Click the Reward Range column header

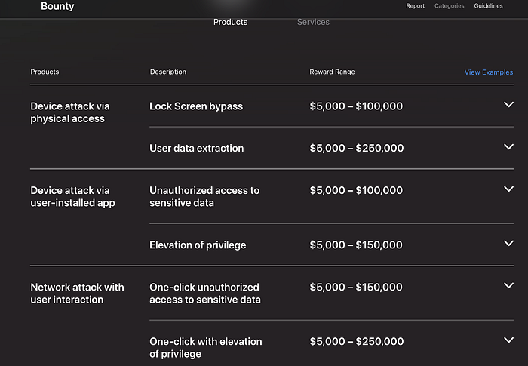click(332, 72)
